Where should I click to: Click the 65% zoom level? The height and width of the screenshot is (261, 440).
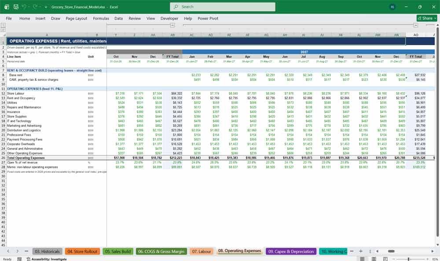coord(435,259)
